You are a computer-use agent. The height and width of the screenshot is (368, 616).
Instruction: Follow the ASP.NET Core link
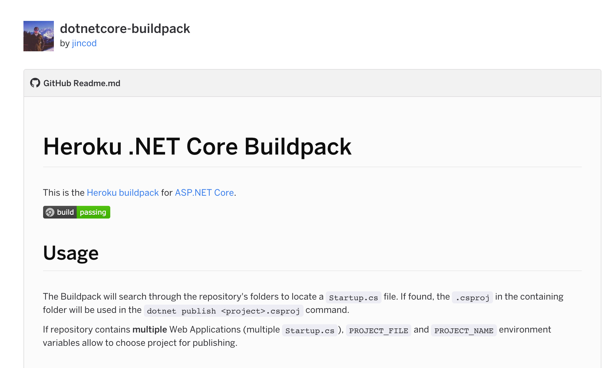[x=204, y=193]
